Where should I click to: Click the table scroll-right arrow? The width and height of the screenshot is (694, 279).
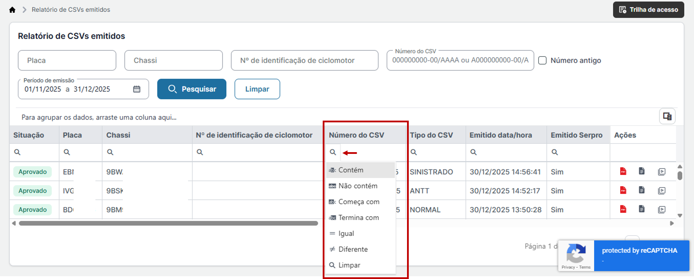click(672, 224)
